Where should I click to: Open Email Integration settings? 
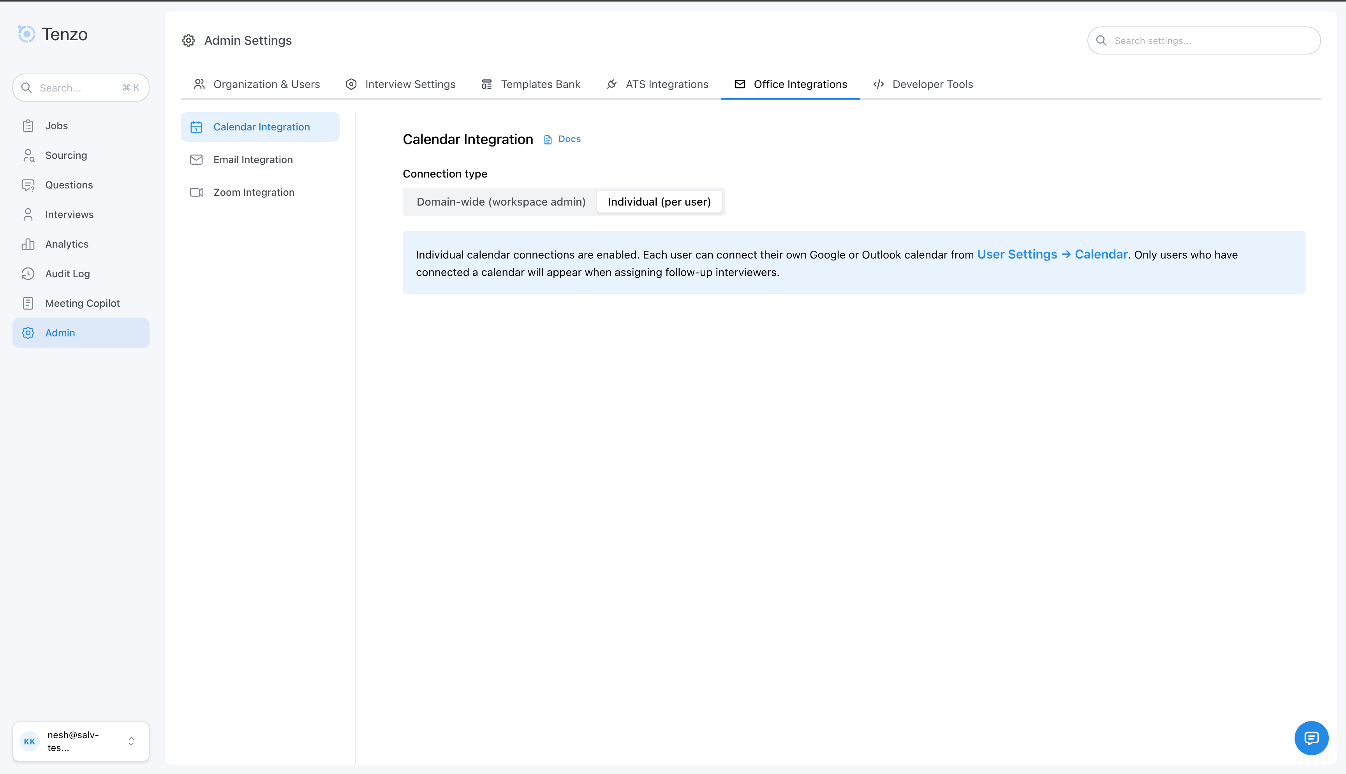[x=260, y=160]
